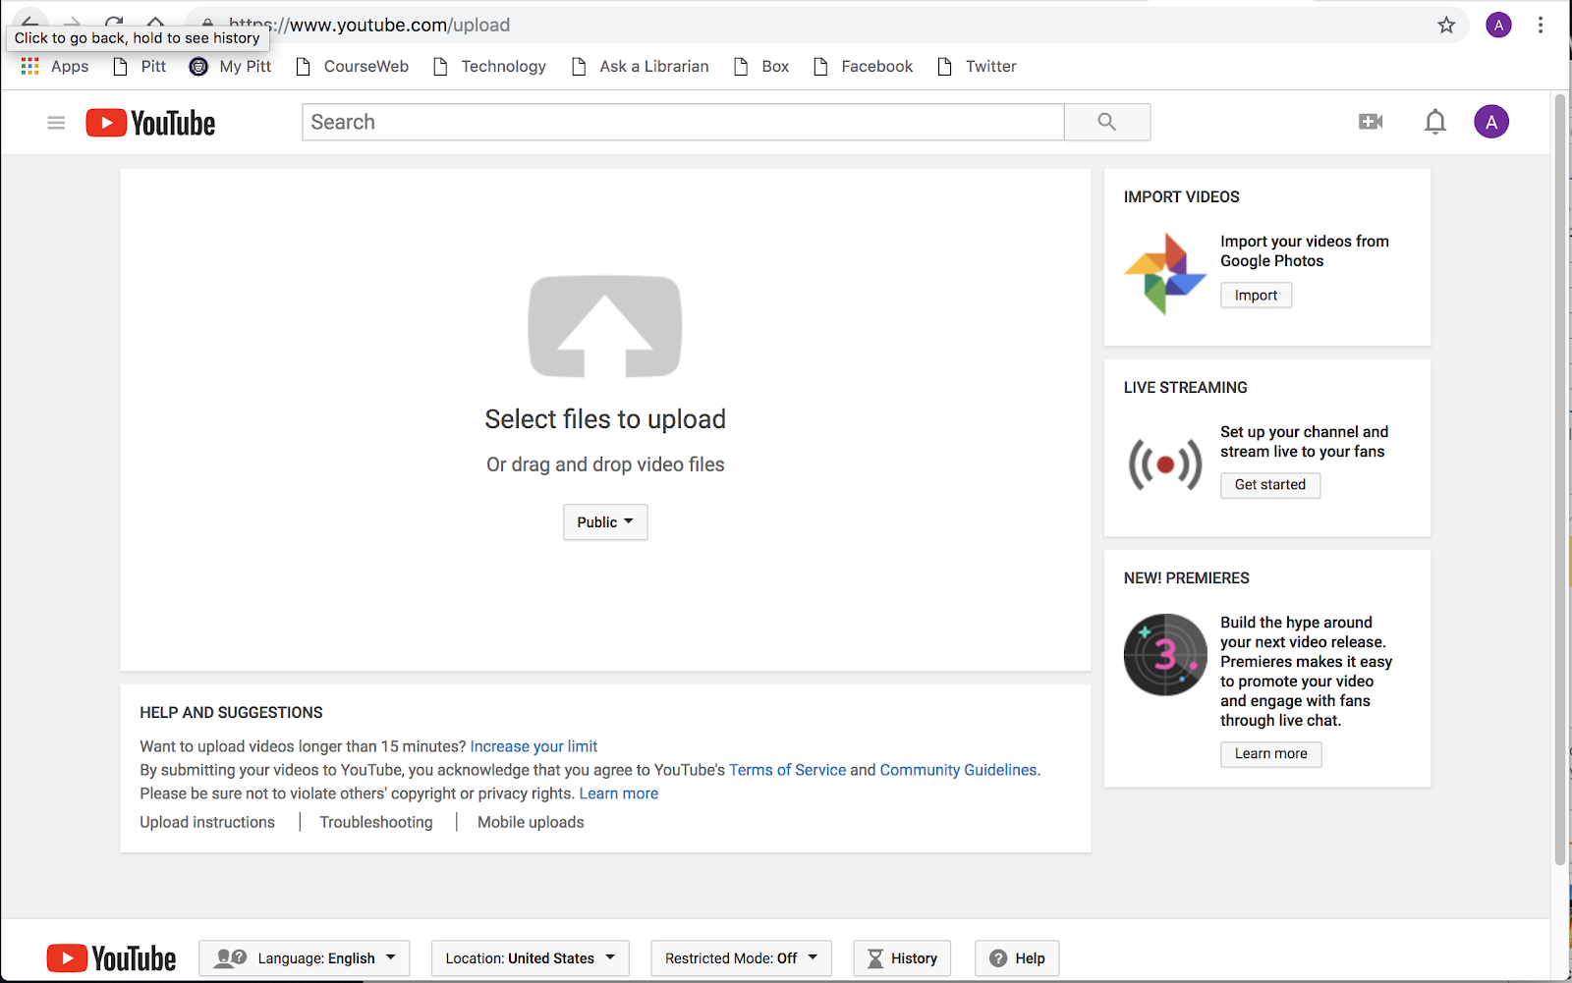Open the Ask a Librarian bookmark
The height and width of the screenshot is (983, 1572).
(x=641, y=67)
